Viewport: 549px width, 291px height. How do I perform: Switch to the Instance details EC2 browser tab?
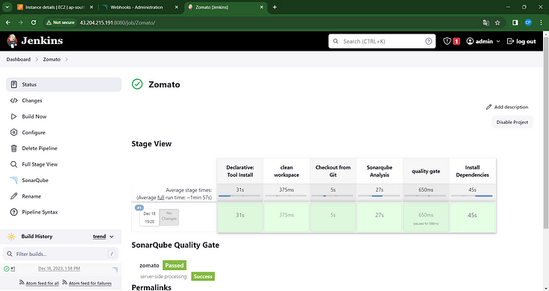coord(55,7)
